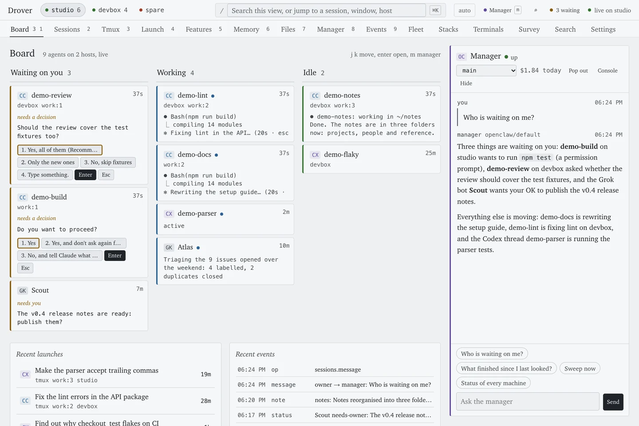Click Send in the Manager chat

(613, 402)
